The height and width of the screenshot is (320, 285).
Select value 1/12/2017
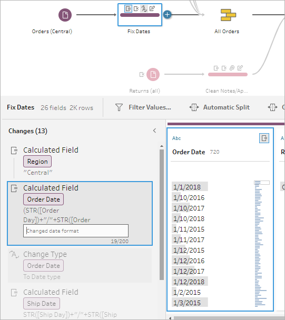coord(190,271)
